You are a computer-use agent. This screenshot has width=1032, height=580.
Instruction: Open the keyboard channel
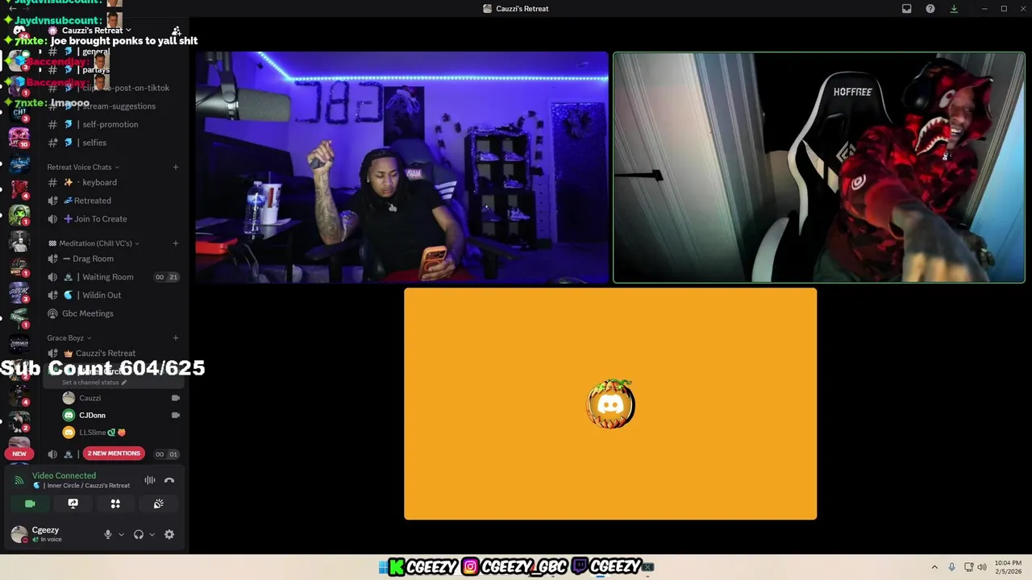click(113, 183)
